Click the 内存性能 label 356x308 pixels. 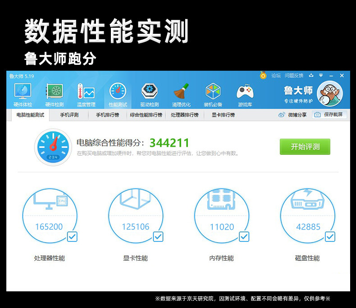click(221, 258)
